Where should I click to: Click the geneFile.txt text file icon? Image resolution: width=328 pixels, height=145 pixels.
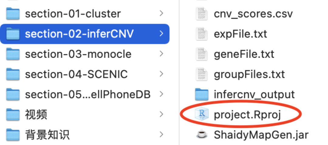coord(202,54)
